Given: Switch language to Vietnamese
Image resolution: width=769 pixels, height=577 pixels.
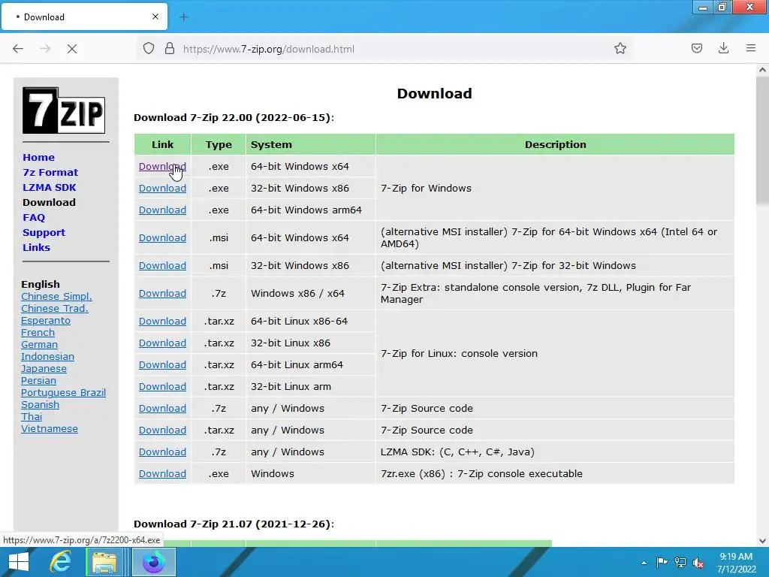Looking at the screenshot, I should [x=50, y=429].
